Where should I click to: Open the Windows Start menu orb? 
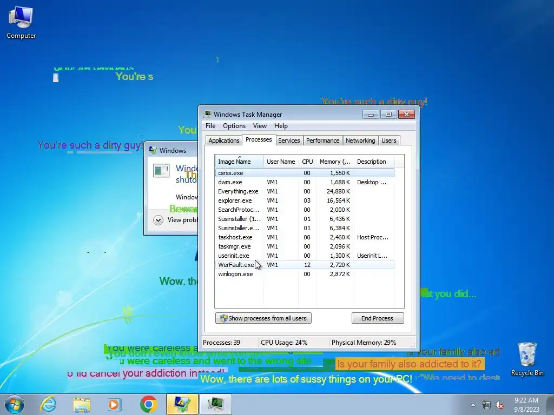tap(15, 404)
